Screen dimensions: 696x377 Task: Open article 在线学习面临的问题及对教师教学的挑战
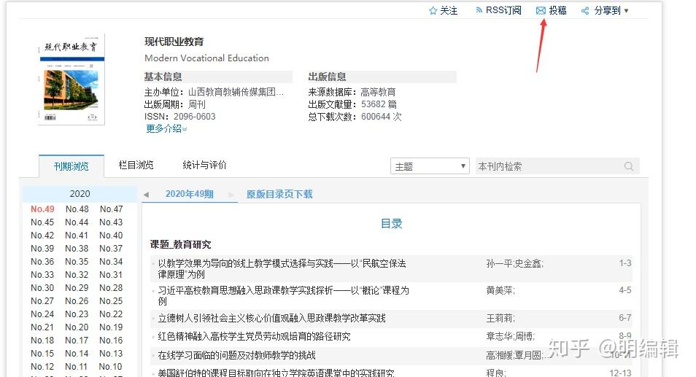coord(236,355)
